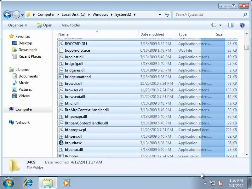The height and width of the screenshot is (189, 252).
Task: Toggle the preview pane button
Action: click(x=231, y=25)
